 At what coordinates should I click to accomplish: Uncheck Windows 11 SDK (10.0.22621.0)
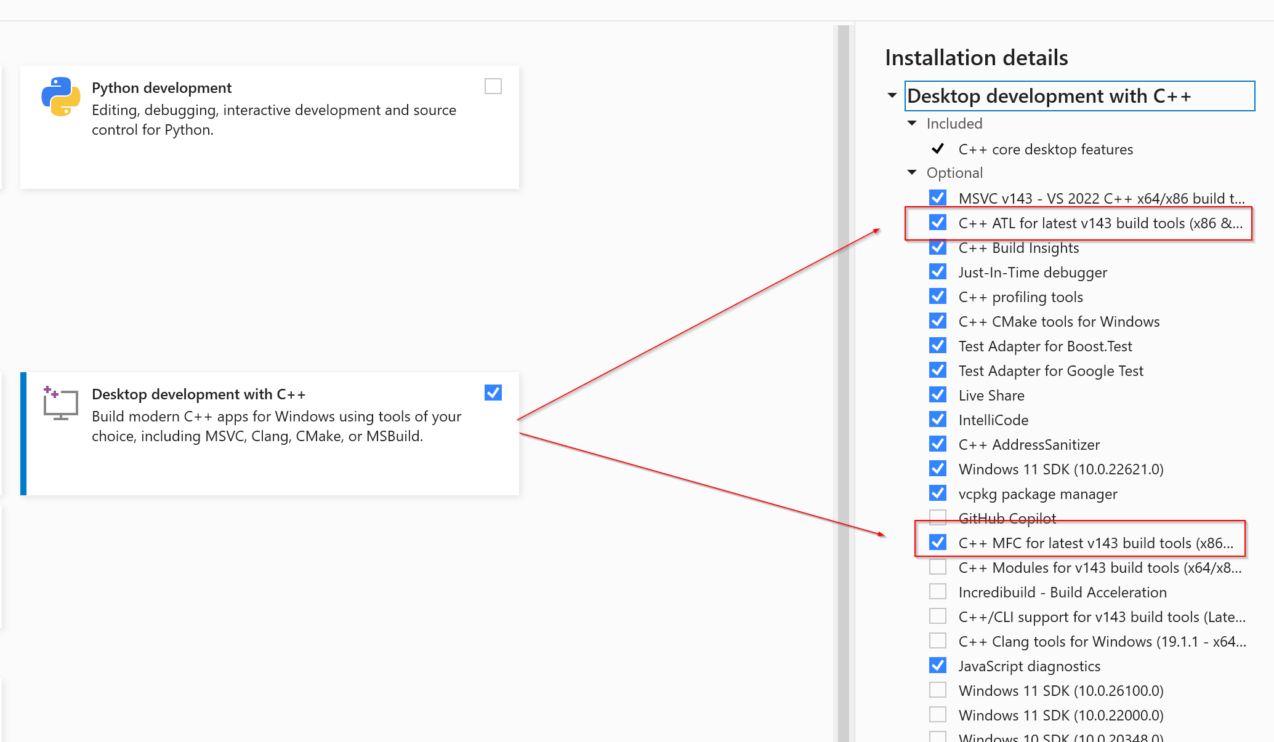point(938,468)
